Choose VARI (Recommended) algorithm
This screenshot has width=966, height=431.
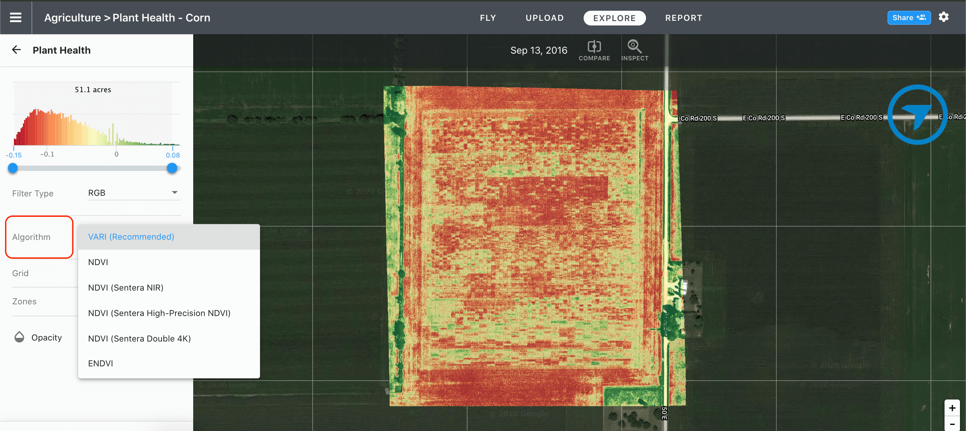tap(169, 237)
